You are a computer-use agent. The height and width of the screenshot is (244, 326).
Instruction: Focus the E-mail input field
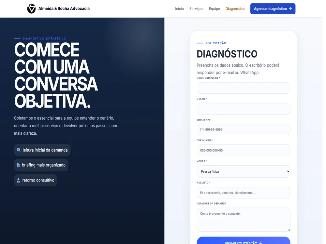click(243, 109)
